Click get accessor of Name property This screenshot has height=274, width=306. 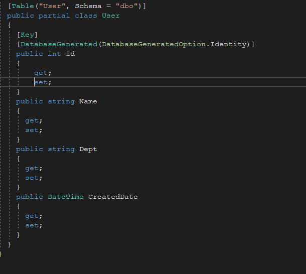[32, 121]
